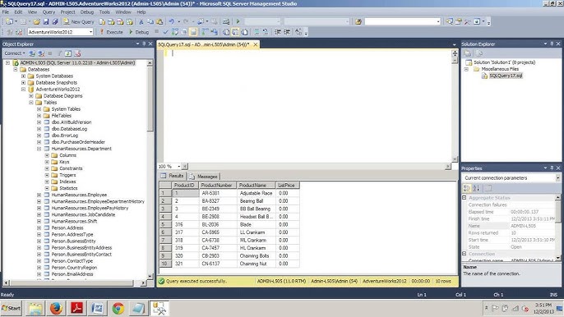Switch to the Messages tab

pos(204,176)
